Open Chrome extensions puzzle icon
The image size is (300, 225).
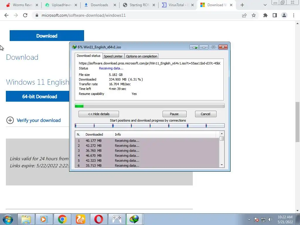pyautogui.click(x=265, y=15)
